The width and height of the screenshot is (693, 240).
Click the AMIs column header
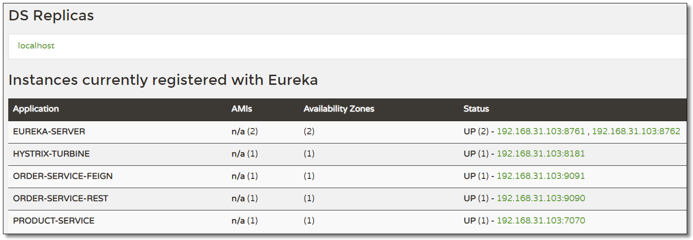pyautogui.click(x=242, y=109)
